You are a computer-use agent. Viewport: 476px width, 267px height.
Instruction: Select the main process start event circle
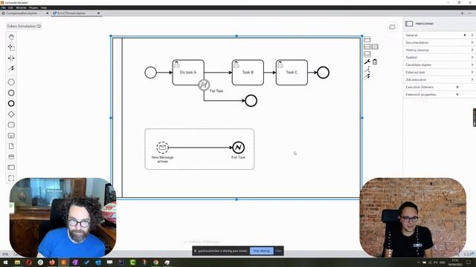pyautogui.click(x=150, y=73)
